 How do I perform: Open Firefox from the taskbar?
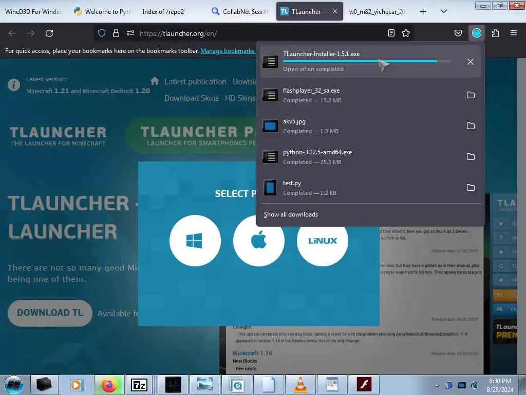109,385
